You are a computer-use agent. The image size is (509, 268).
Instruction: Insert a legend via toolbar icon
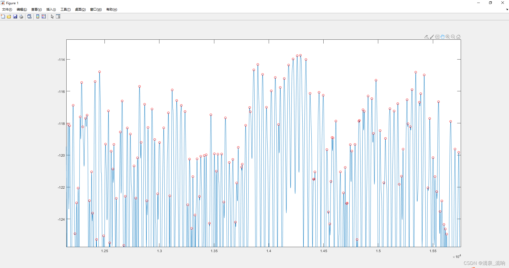pyautogui.click(x=44, y=16)
